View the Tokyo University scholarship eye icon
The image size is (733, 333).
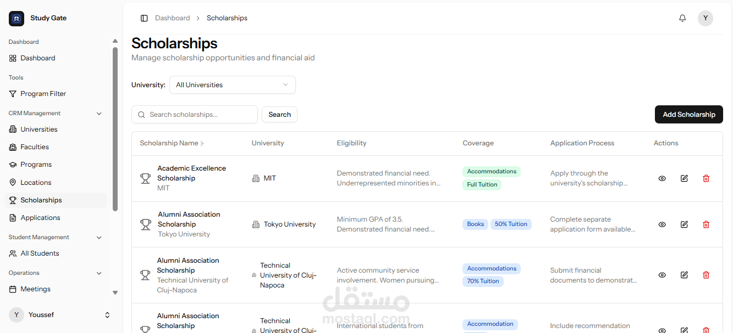coord(662,224)
